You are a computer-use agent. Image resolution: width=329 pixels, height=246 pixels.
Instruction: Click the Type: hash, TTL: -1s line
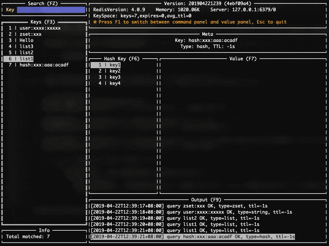(207, 46)
